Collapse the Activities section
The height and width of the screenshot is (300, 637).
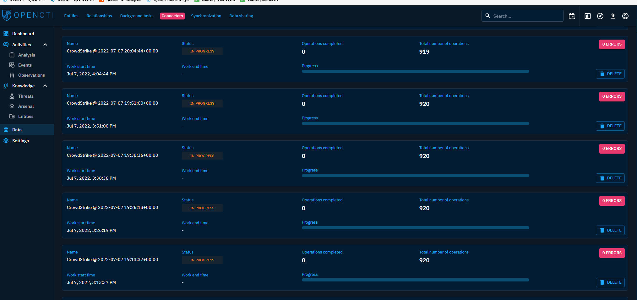pos(45,44)
